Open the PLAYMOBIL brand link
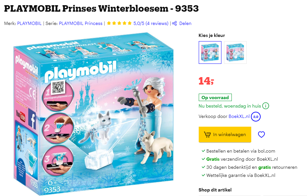The height and width of the screenshot is (196, 307). (x=30, y=23)
